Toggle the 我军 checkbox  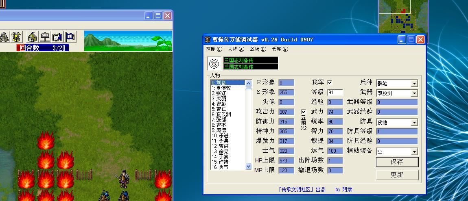tap(330, 82)
